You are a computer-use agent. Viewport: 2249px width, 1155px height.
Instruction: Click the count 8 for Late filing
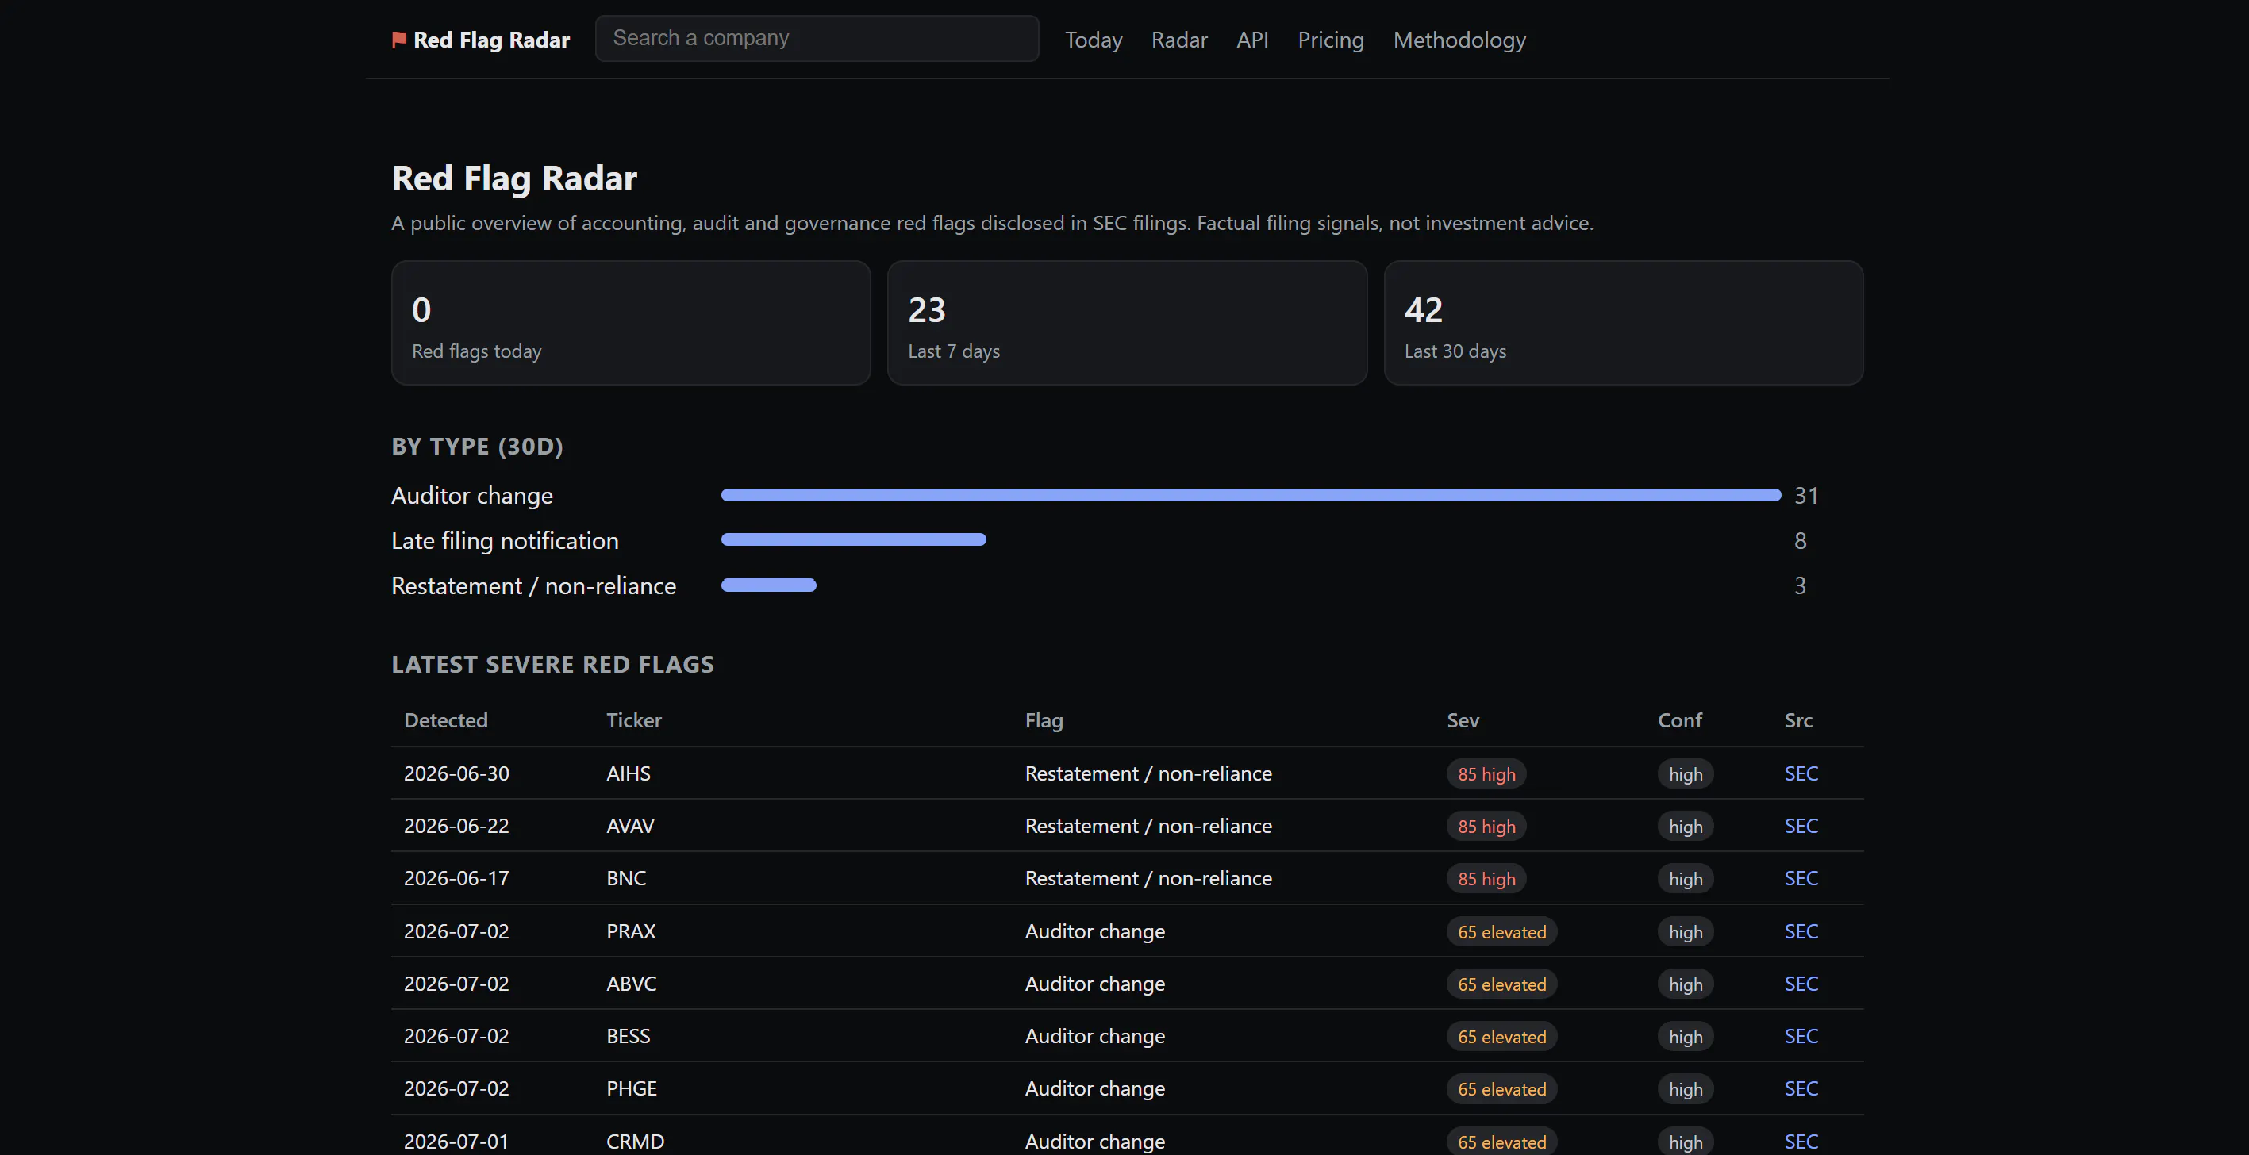pyautogui.click(x=1799, y=541)
